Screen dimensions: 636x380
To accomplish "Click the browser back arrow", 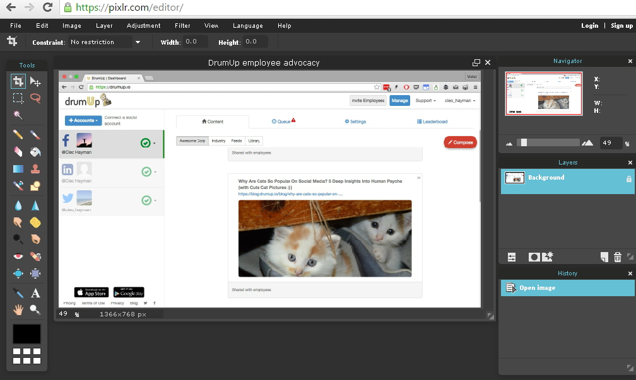I will coord(11,8).
